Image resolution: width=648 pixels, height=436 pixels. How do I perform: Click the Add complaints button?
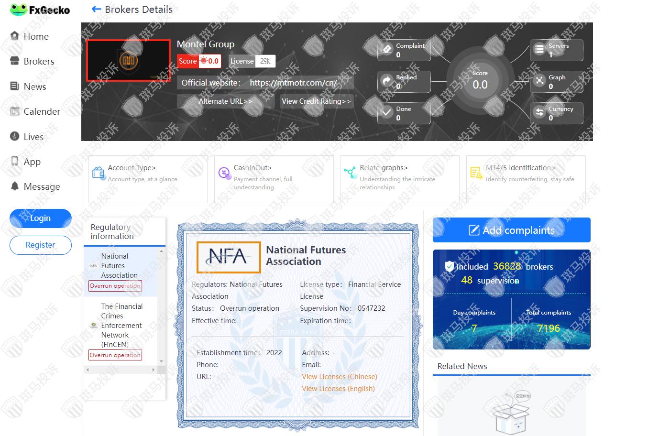pos(511,230)
